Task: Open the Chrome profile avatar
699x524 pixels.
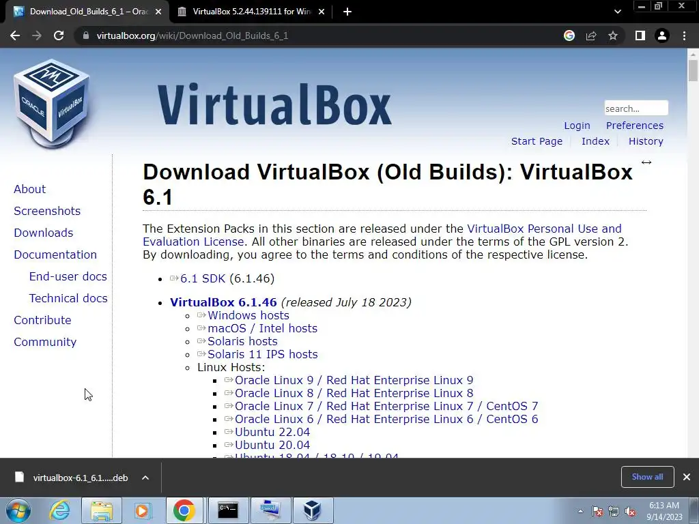Action: [x=662, y=35]
